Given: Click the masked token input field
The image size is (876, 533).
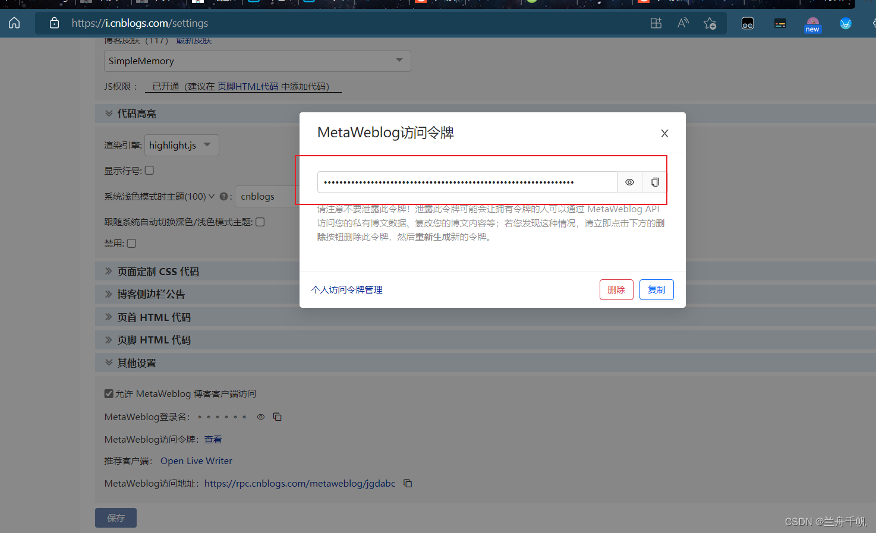Looking at the screenshot, I should click(x=467, y=182).
